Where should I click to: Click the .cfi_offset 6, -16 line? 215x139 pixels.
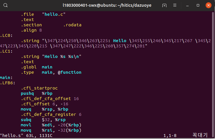pyautogui.click(x=45, y=104)
